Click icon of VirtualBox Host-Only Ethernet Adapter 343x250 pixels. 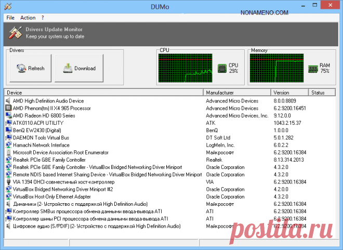(x=8, y=196)
